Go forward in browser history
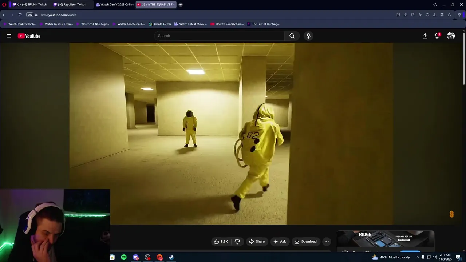Image resolution: width=466 pixels, height=262 pixels. 12,15
